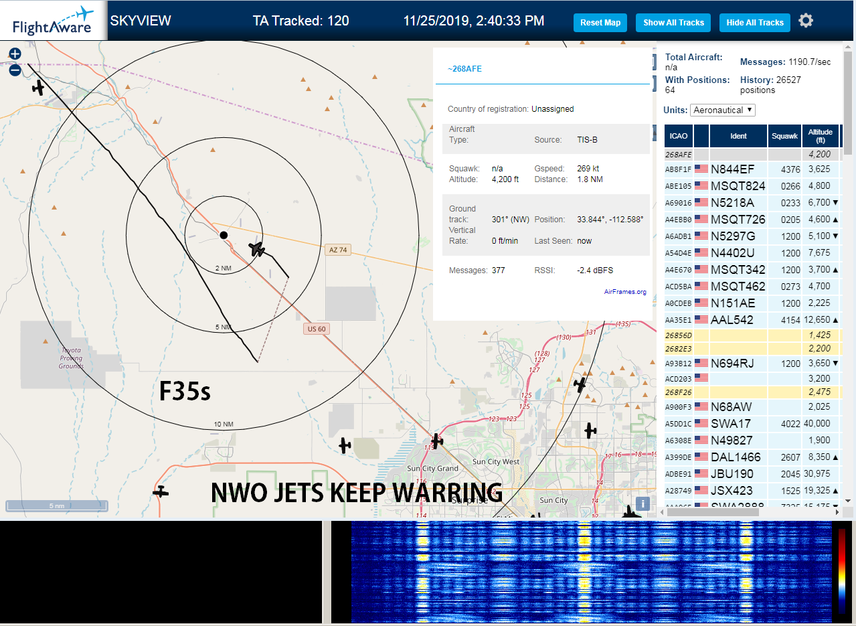
Task: Open settings via the gear icon
Action: [806, 21]
